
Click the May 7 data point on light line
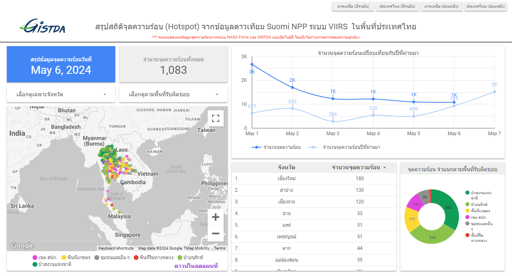point(494,91)
